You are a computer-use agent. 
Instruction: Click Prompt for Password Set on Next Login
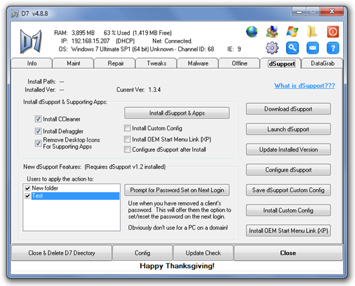177,190
